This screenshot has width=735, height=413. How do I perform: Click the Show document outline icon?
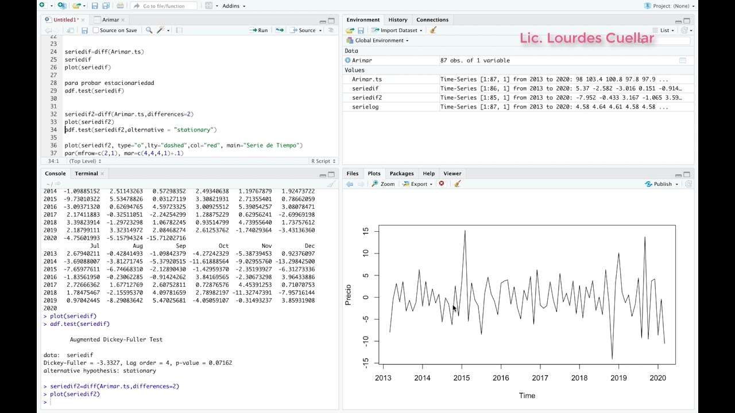(x=331, y=30)
